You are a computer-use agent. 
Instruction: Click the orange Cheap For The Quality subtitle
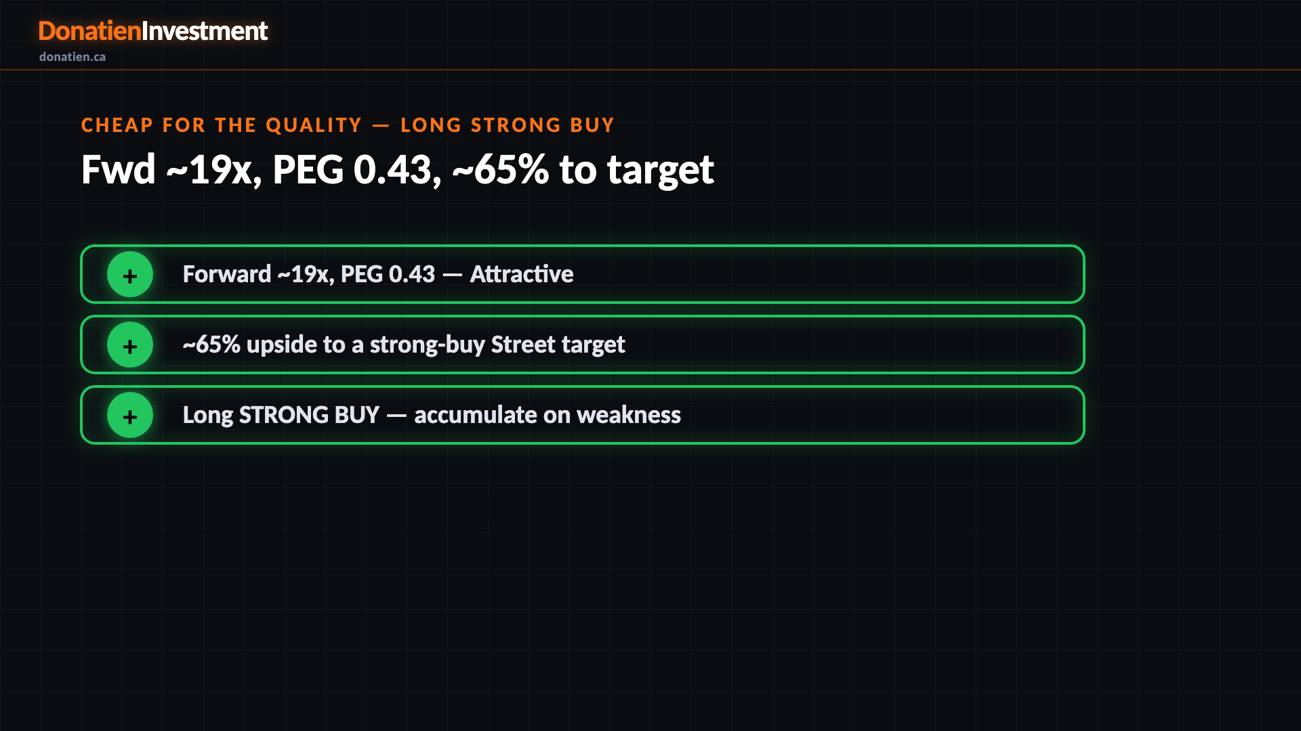coord(348,125)
